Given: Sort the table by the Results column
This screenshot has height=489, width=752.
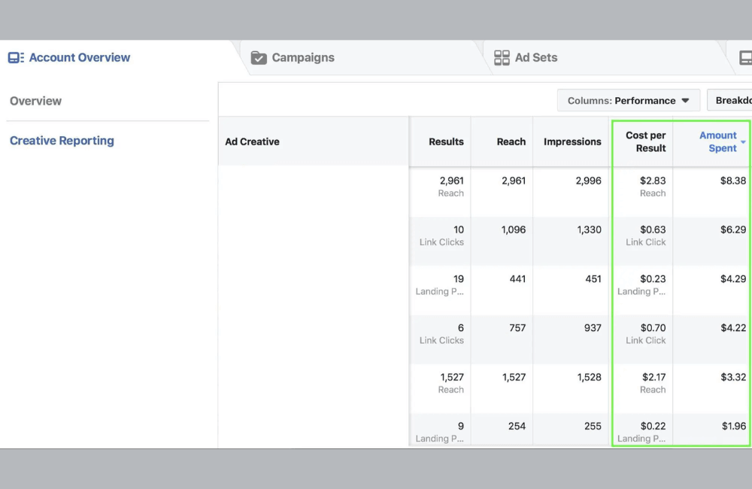Looking at the screenshot, I should click(447, 141).
